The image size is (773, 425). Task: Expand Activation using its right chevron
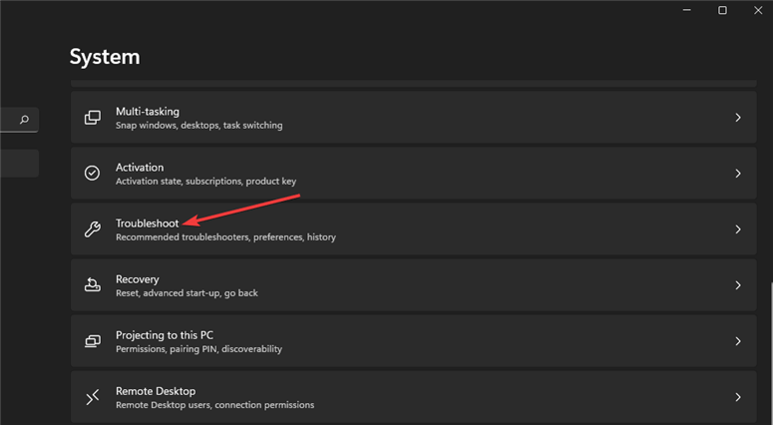(x=738, y=174)
